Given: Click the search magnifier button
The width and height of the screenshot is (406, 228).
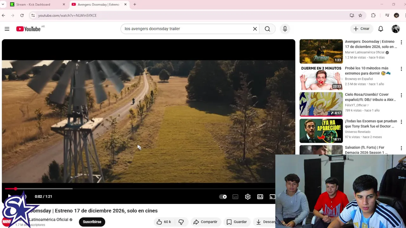Looking at the screenshot, I should pyautogui.click(x=267, y=29).
